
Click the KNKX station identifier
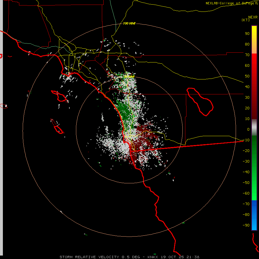[x=153, y=257]
